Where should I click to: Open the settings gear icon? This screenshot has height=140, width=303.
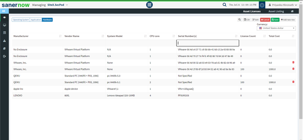pyautogui.click(x=262, y=5)
